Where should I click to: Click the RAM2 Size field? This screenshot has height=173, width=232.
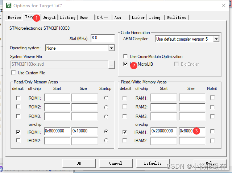[192, 107]
